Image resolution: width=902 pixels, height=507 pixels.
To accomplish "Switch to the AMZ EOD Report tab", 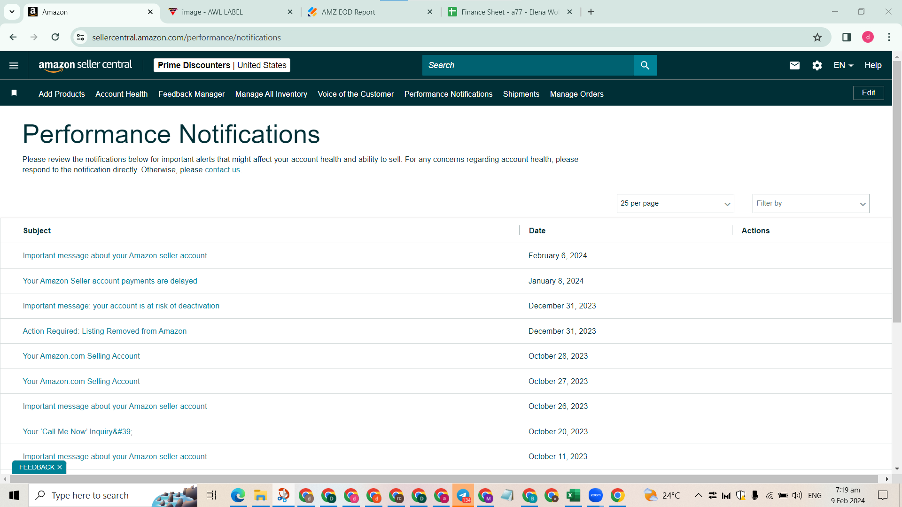I will coord(370,12).
